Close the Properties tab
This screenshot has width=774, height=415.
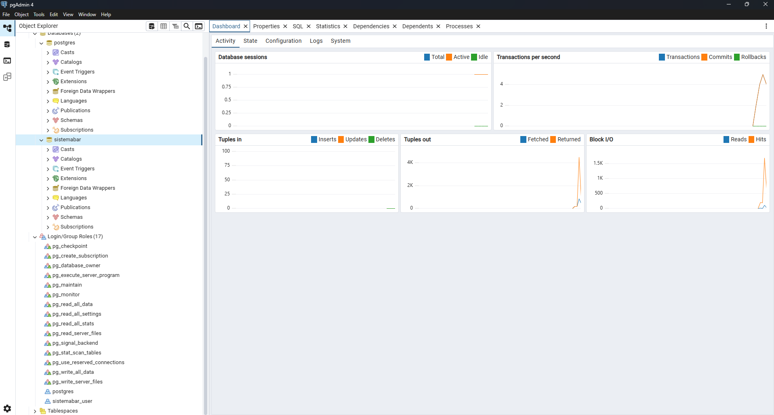[x=285, y=26]
